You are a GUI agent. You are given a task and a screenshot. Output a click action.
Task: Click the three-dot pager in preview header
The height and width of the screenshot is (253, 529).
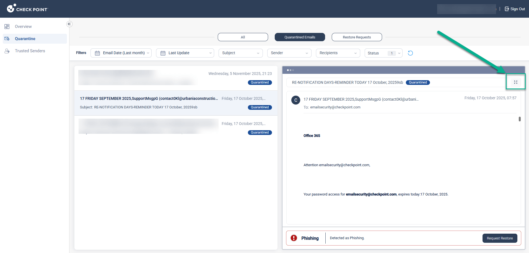tap(290, 70)
